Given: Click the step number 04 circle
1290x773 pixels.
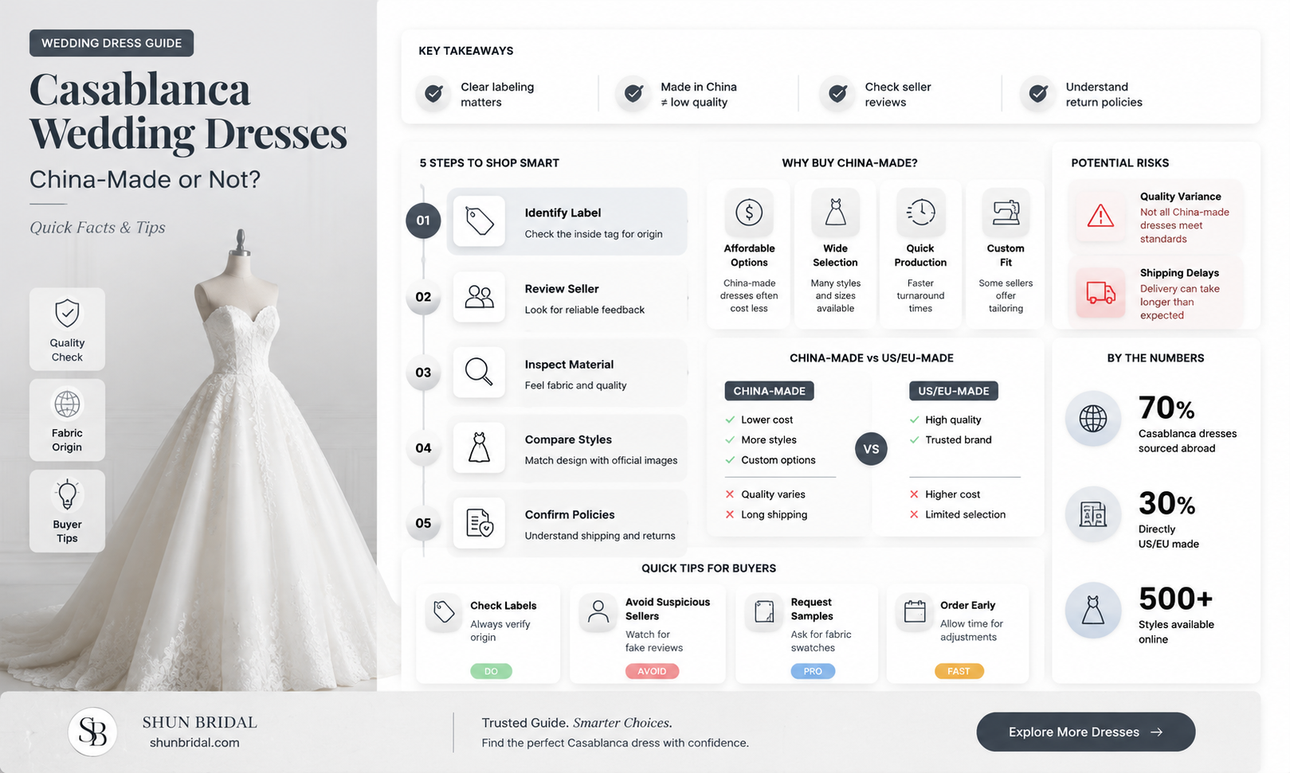Looking at the screenshot, I should (x=423, y=448).
